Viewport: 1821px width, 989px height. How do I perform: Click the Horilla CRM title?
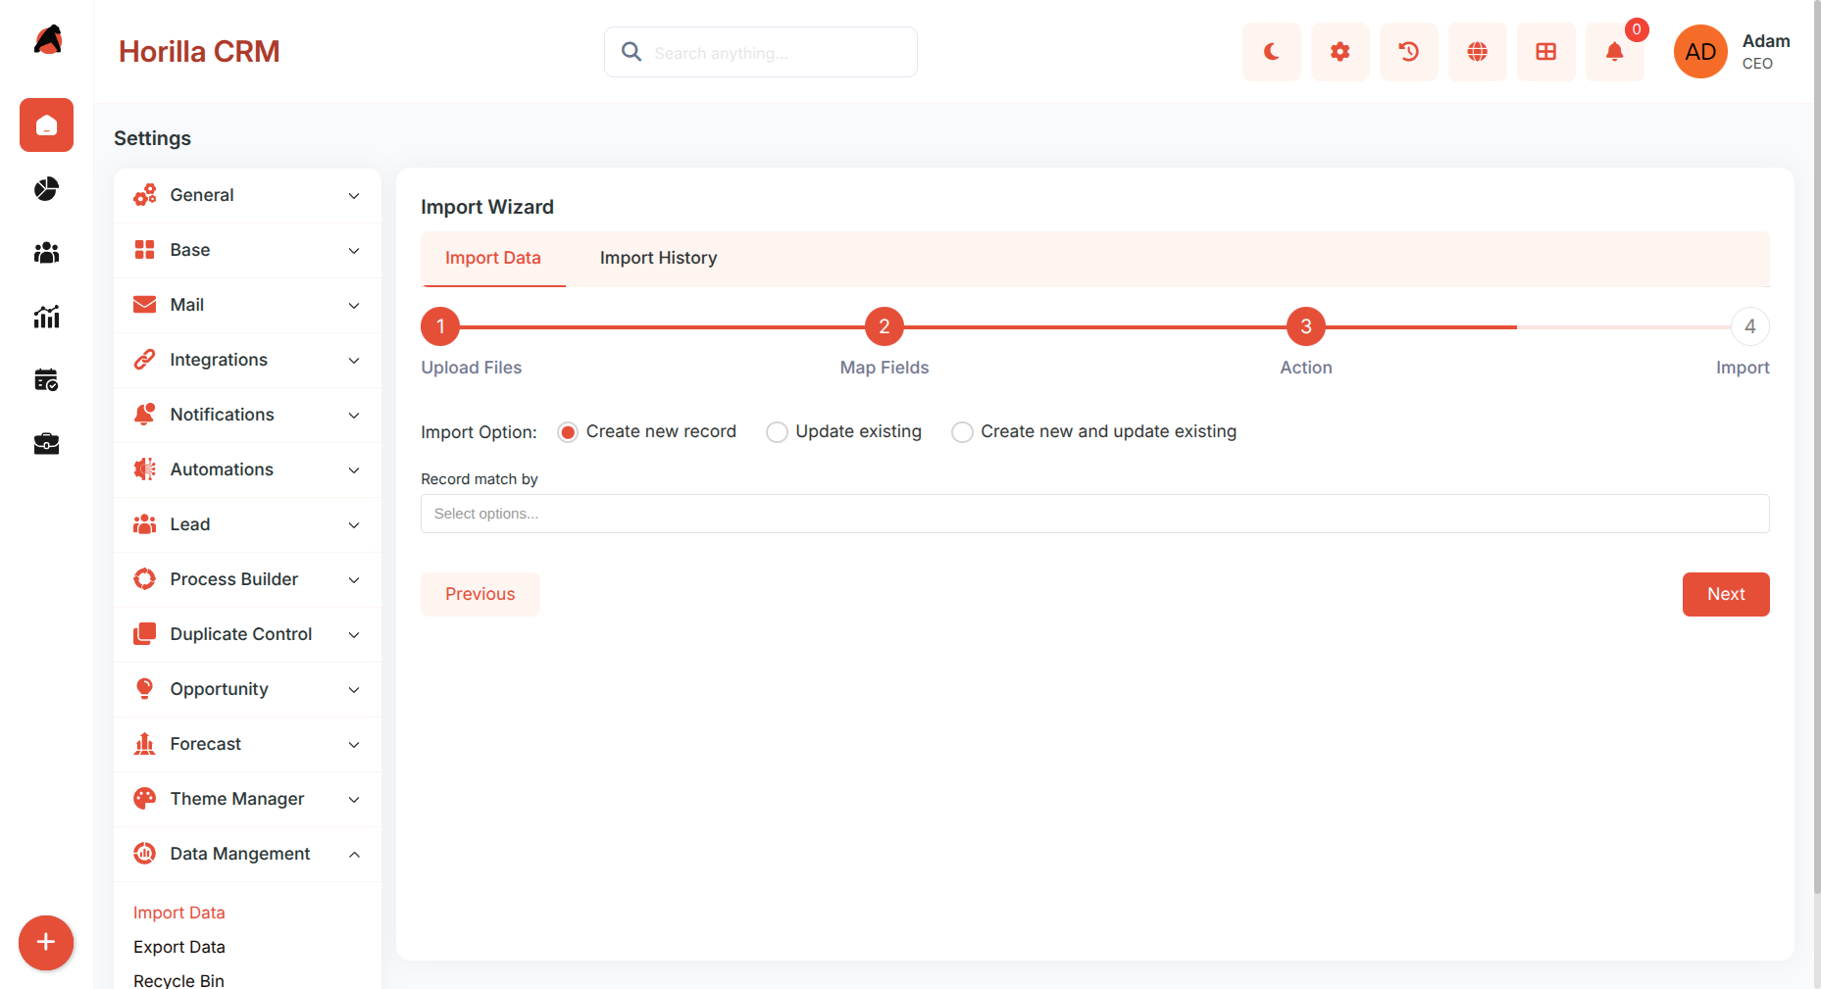pyautogui.click(x=199, y=52)
